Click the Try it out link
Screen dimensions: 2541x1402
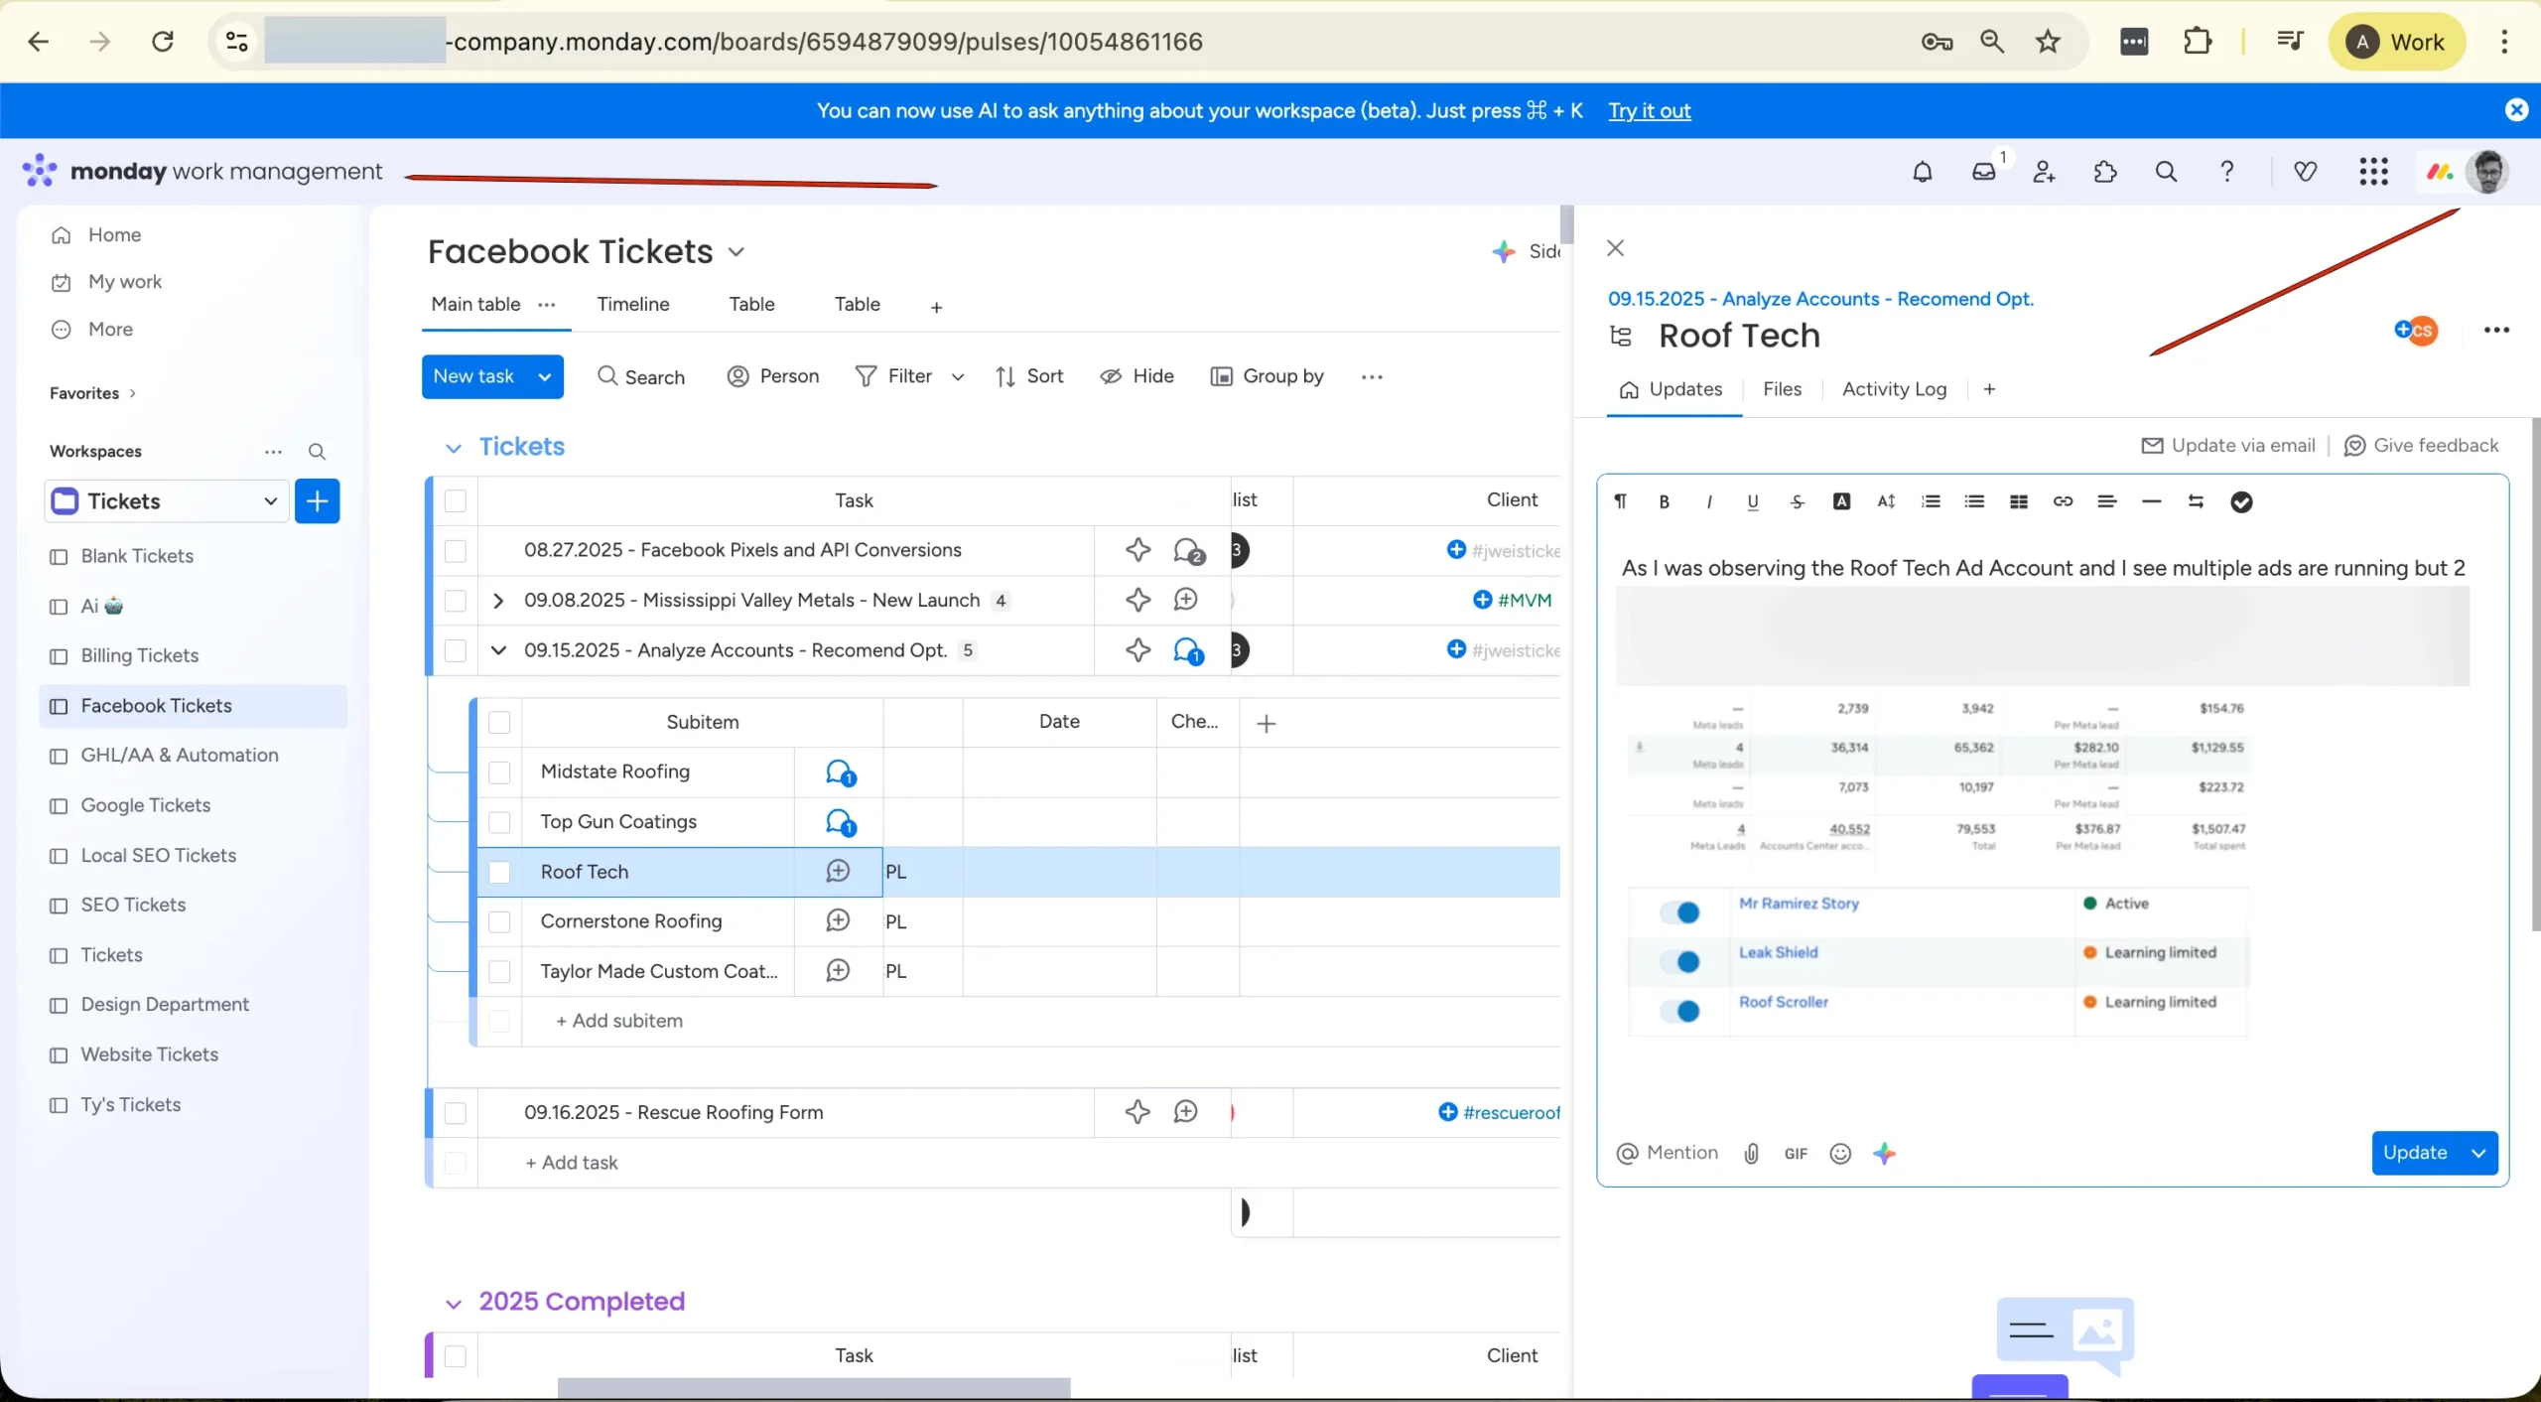coord(1649,111)
